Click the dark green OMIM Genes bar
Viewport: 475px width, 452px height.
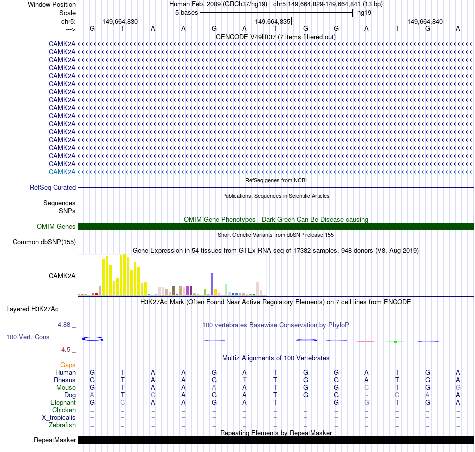276,227
